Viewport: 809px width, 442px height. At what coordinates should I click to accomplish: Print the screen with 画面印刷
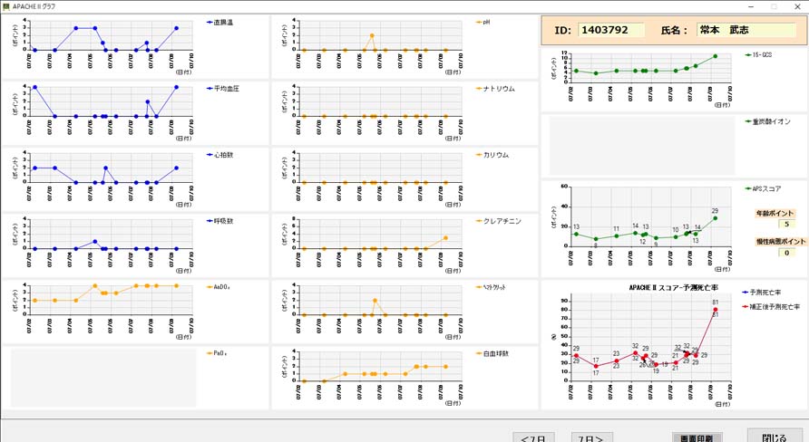tap(697, 437)
